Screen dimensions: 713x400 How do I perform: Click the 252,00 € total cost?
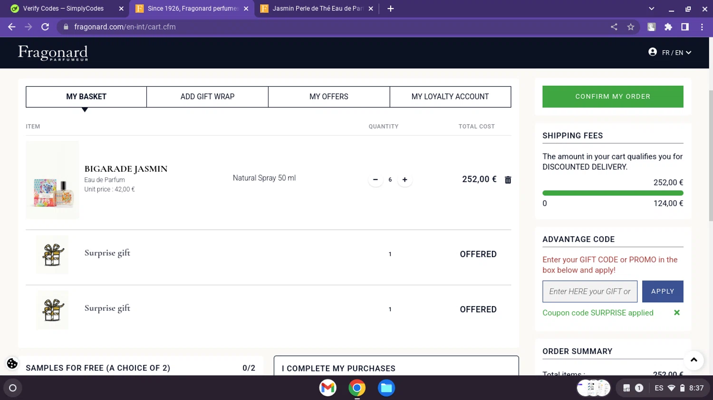click(x=479, y=179)
